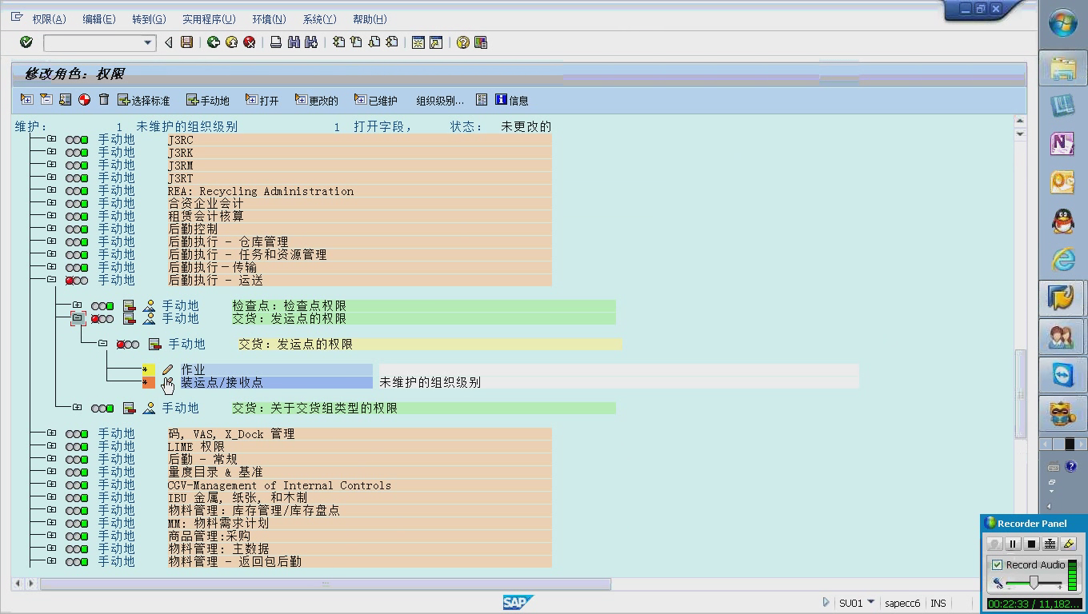Click the Last Page icon
Image resolution: width=1088 pixels, height=614 pixels.
tap(392, 42)
